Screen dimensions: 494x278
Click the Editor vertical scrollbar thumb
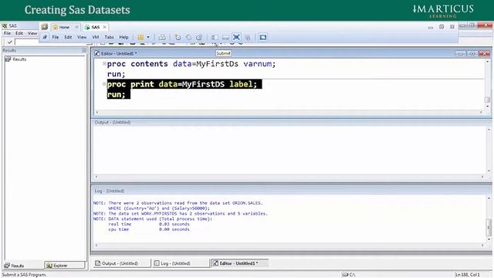click(x=487, y=100)
